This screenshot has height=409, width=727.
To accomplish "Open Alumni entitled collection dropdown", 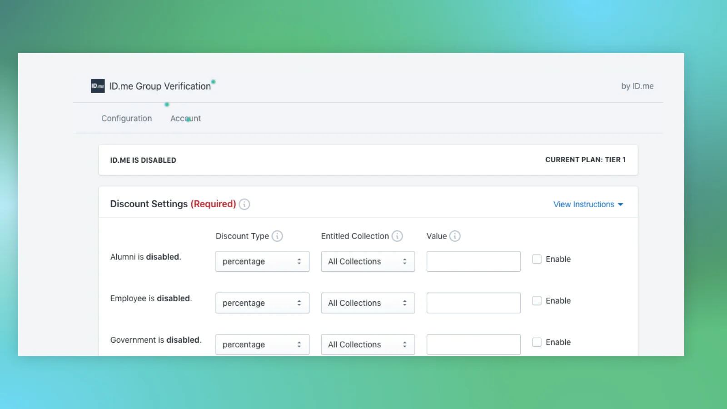I will 368,261.
